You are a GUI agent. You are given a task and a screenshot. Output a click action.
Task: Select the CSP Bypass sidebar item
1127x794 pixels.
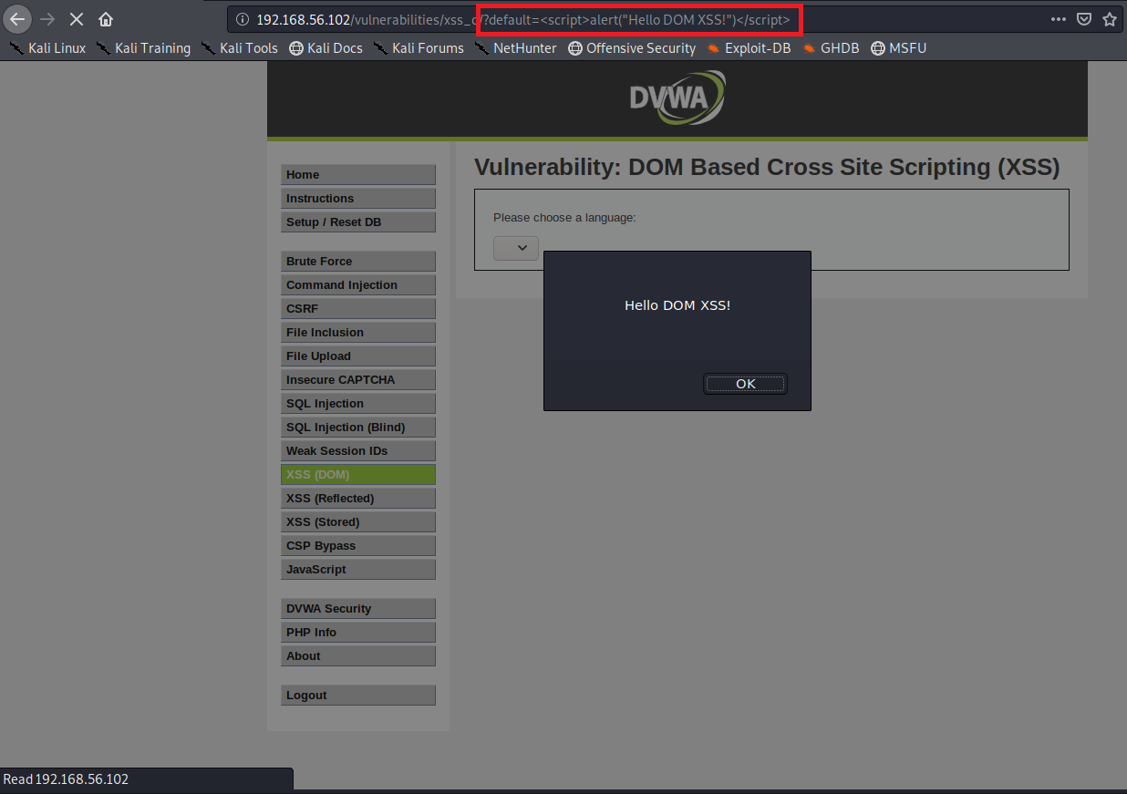click(x=357, y=546)
